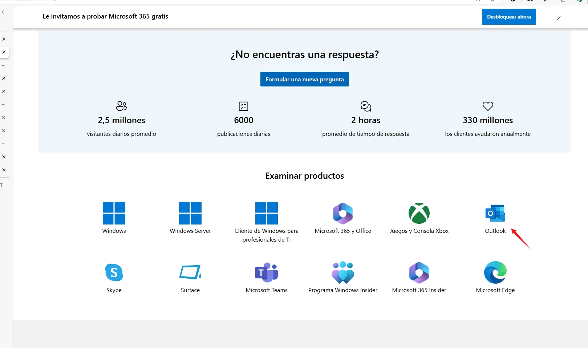Choose the Juegos y Consola Xbox icon
588x348 pixels.
(419, 213)
